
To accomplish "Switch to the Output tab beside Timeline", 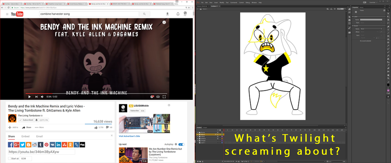I will coord(205,128).
